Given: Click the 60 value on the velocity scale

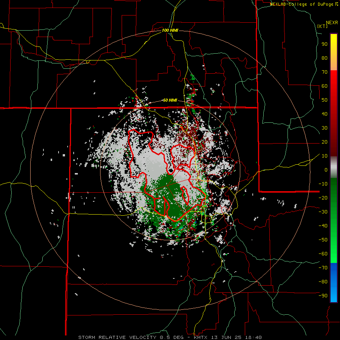Looking at the screenshot, I should coord(325,86).
